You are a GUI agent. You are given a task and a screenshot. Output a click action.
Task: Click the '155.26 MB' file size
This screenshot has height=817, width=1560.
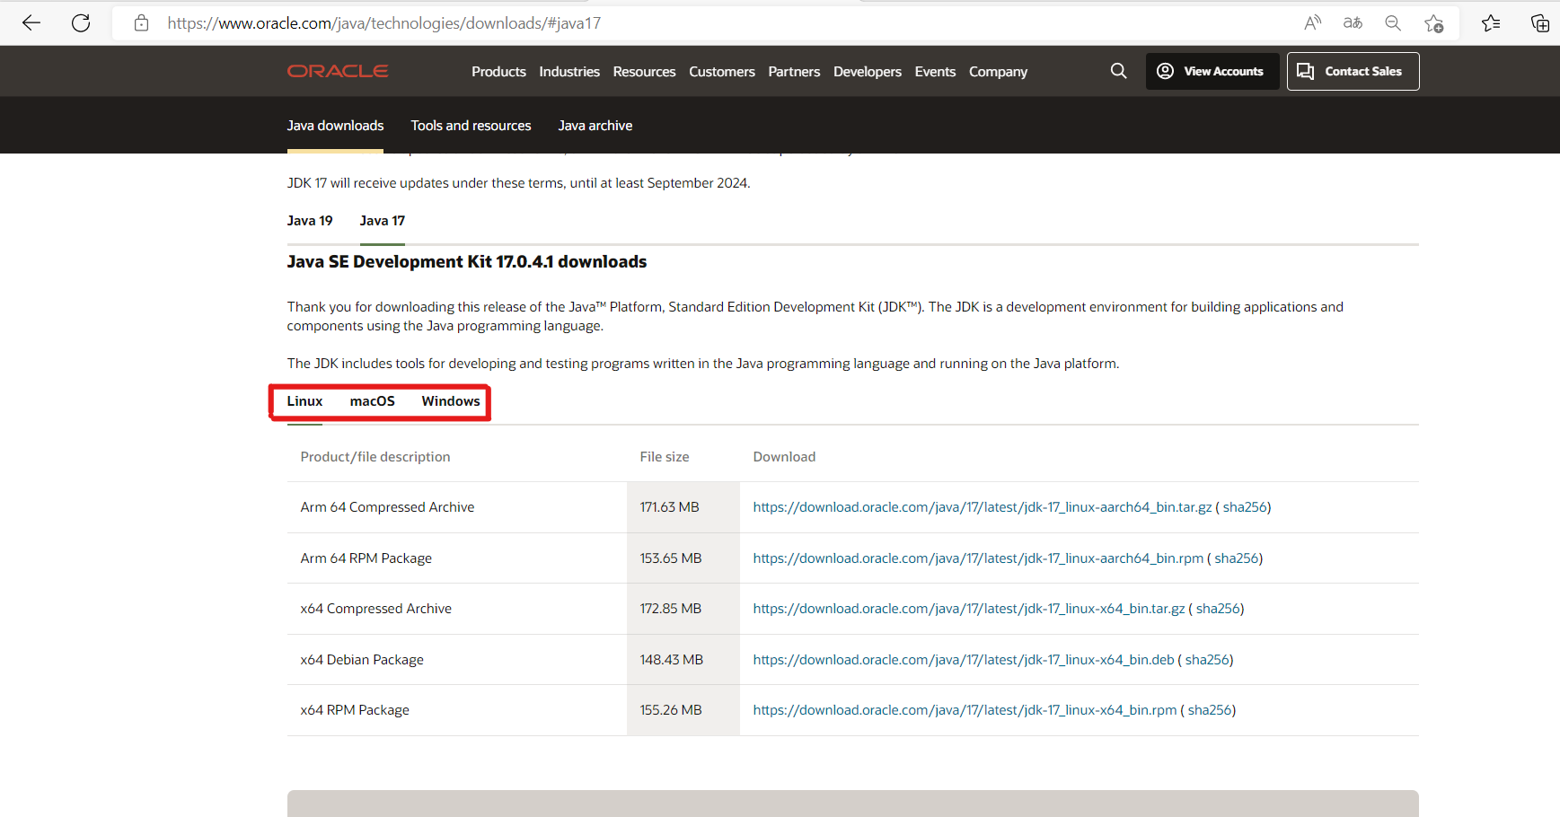[670, 710]
